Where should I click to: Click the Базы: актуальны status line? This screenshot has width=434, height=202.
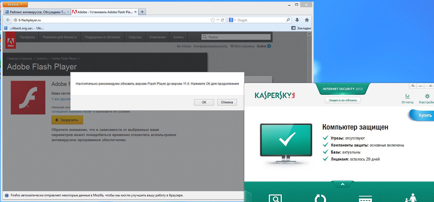(x=342, y=152)
